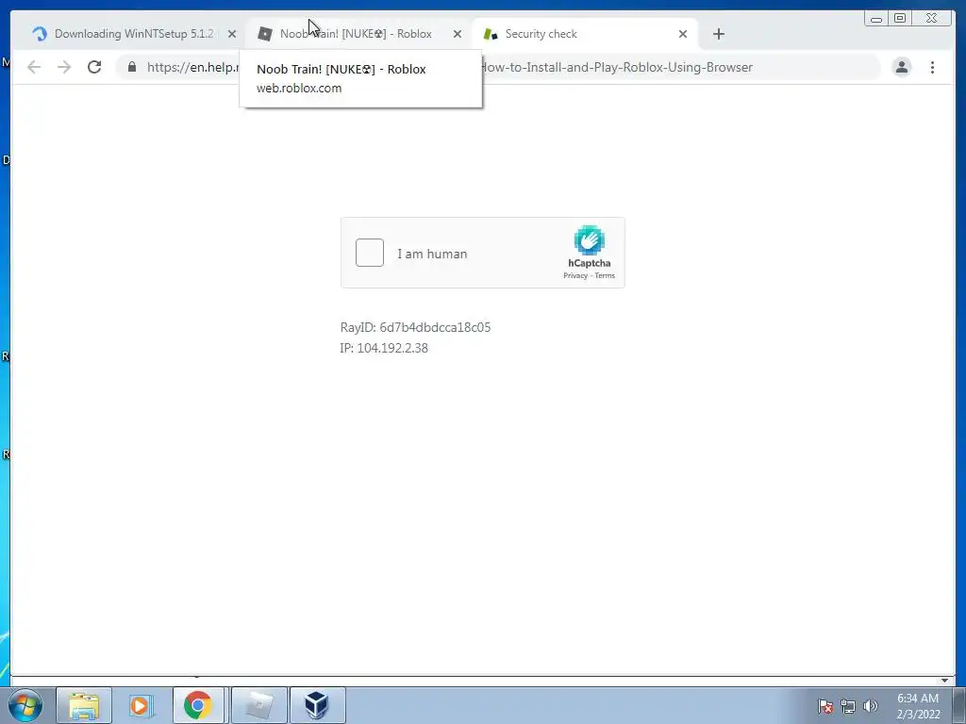Viewport: 966px width, 724px height.
Task: Close the Security check tab
Action: [x=683, y=34]
